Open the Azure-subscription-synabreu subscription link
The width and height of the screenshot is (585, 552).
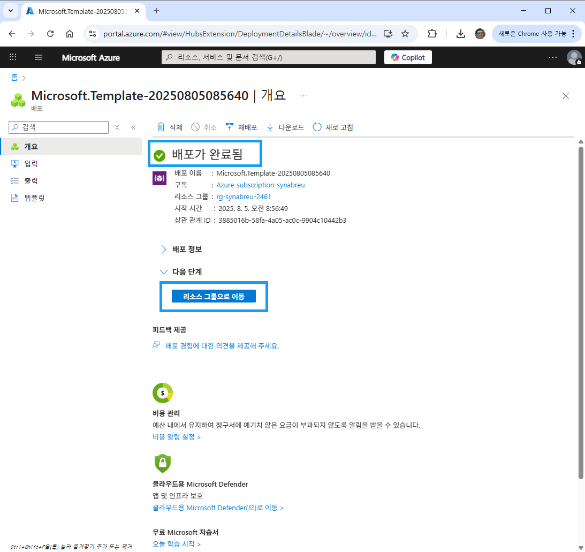261,185
